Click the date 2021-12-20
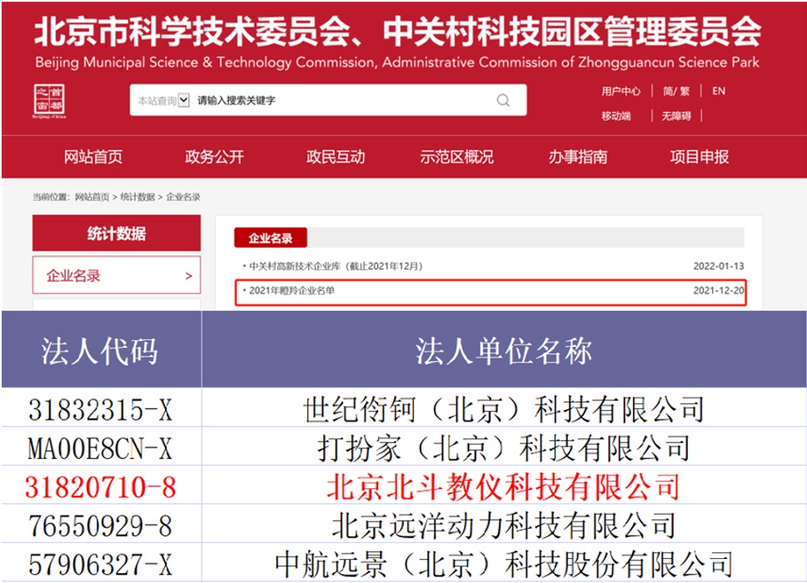807x583 pixels. pyautogui.click(x=719, y=291)
